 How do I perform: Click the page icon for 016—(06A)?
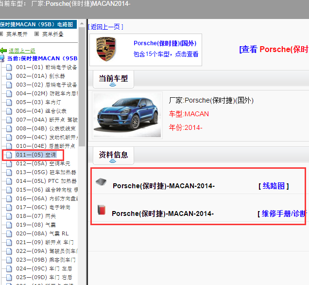pyautogui.click(x=9, y=198)
